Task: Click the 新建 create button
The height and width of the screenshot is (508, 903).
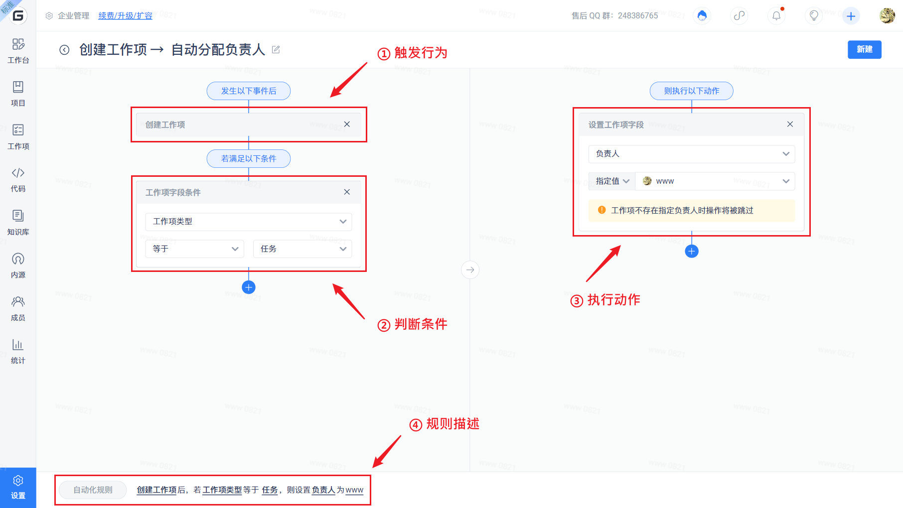Action: coord(865,49)
